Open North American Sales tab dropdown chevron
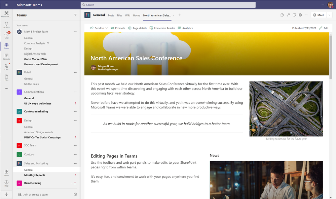Viewport: 336px width, 199px height. click(x=173, y=15)
